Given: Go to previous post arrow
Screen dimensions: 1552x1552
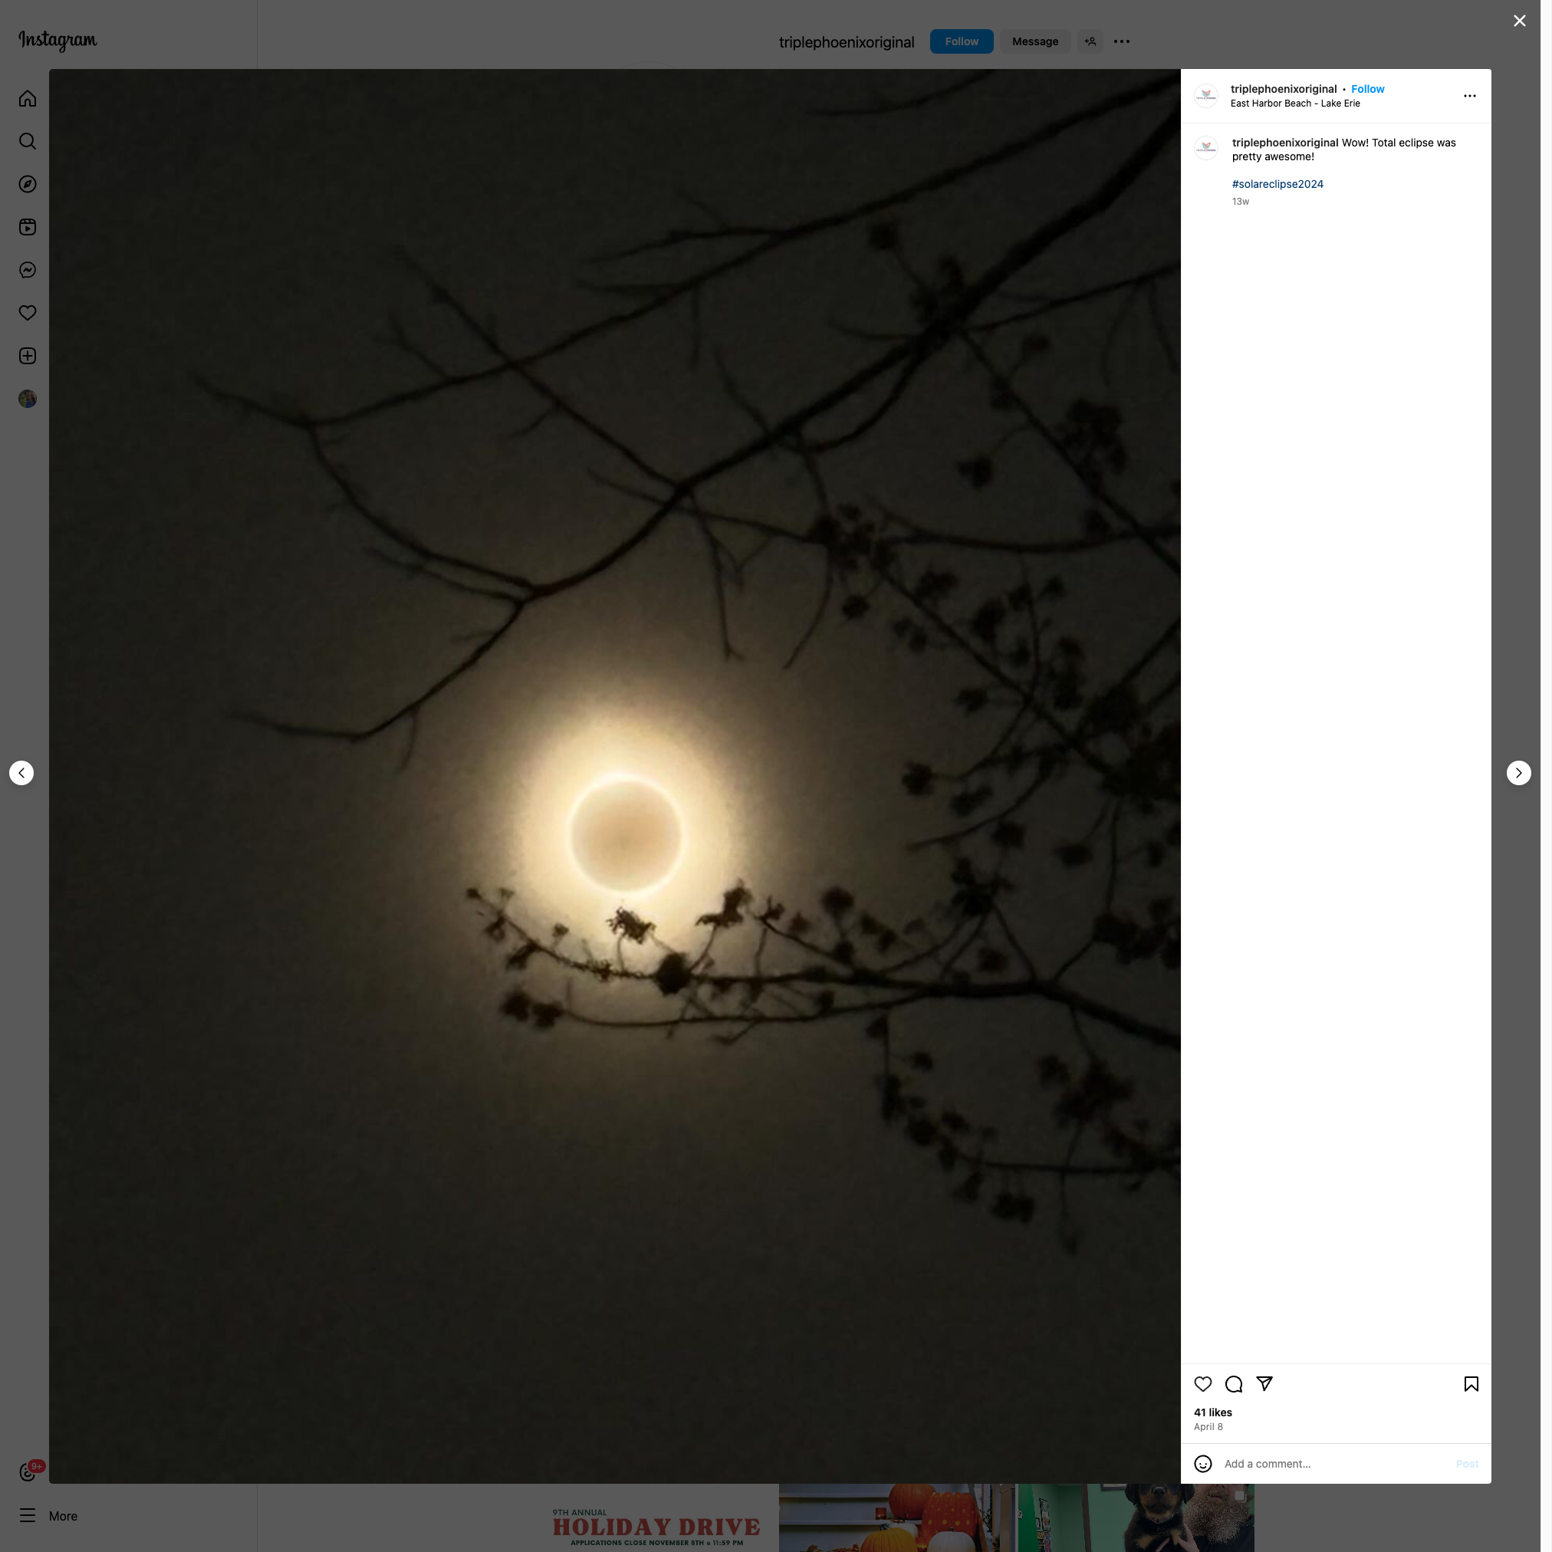Looking at the screenshot, I should click(21, 773).
